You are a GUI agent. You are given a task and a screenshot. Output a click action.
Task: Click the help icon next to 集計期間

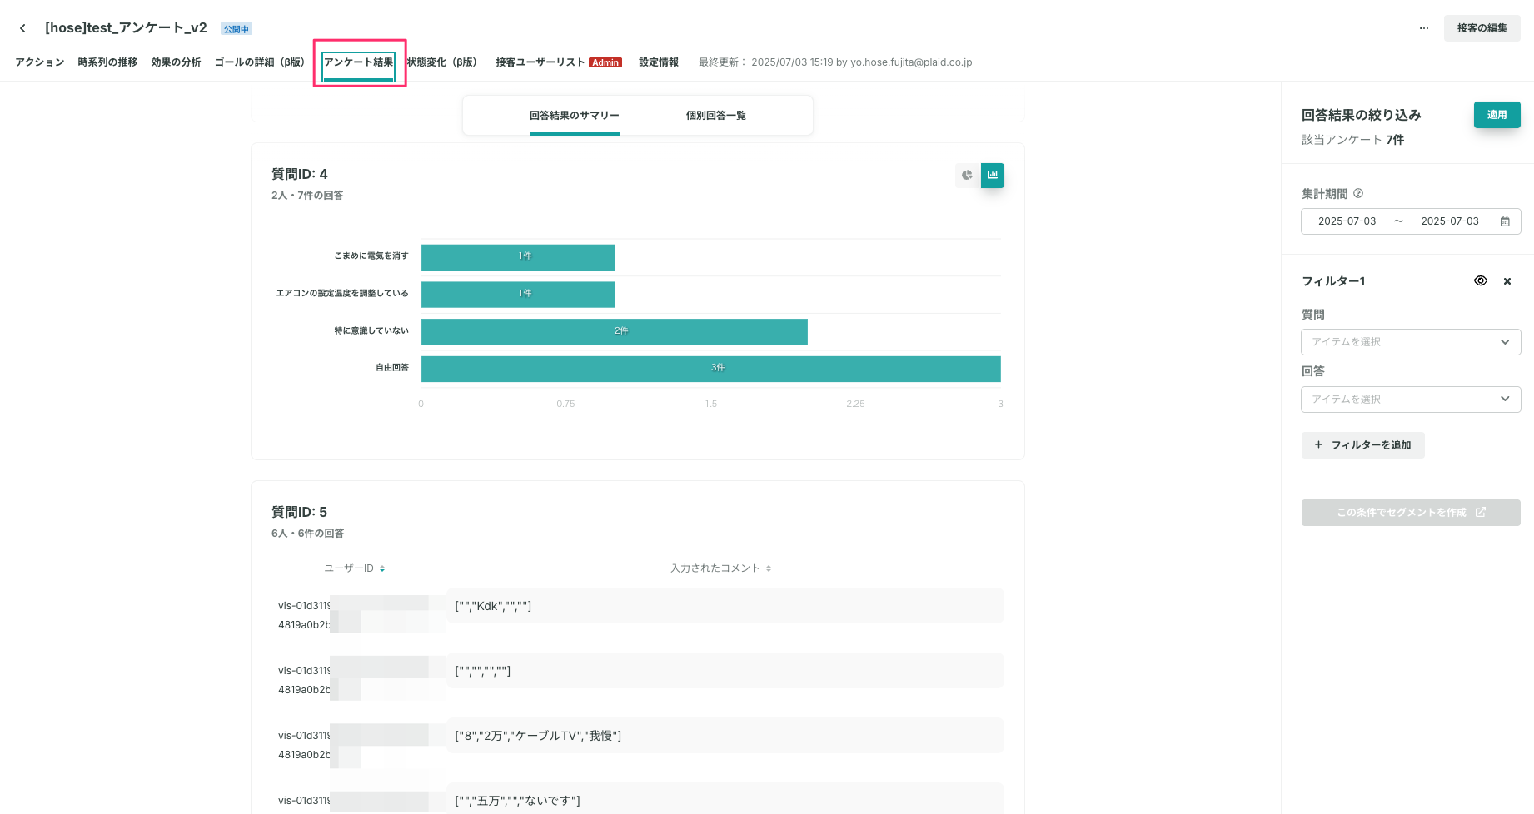tap(1358, 194)
